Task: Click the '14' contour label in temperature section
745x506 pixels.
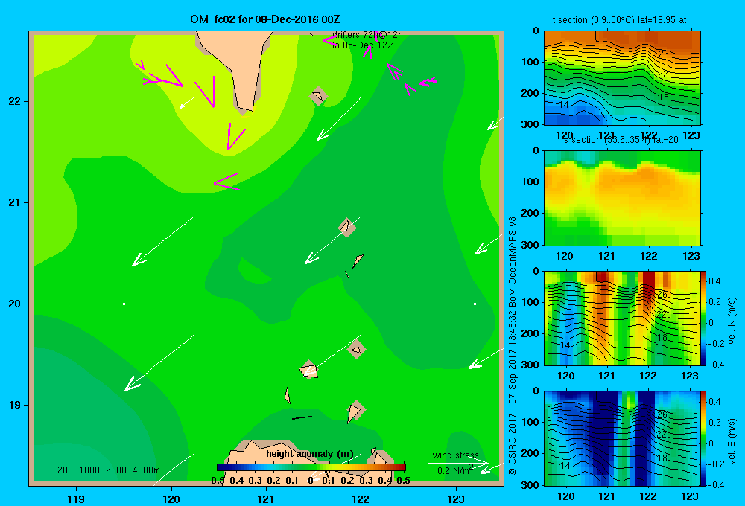Action: pos(564,105)
